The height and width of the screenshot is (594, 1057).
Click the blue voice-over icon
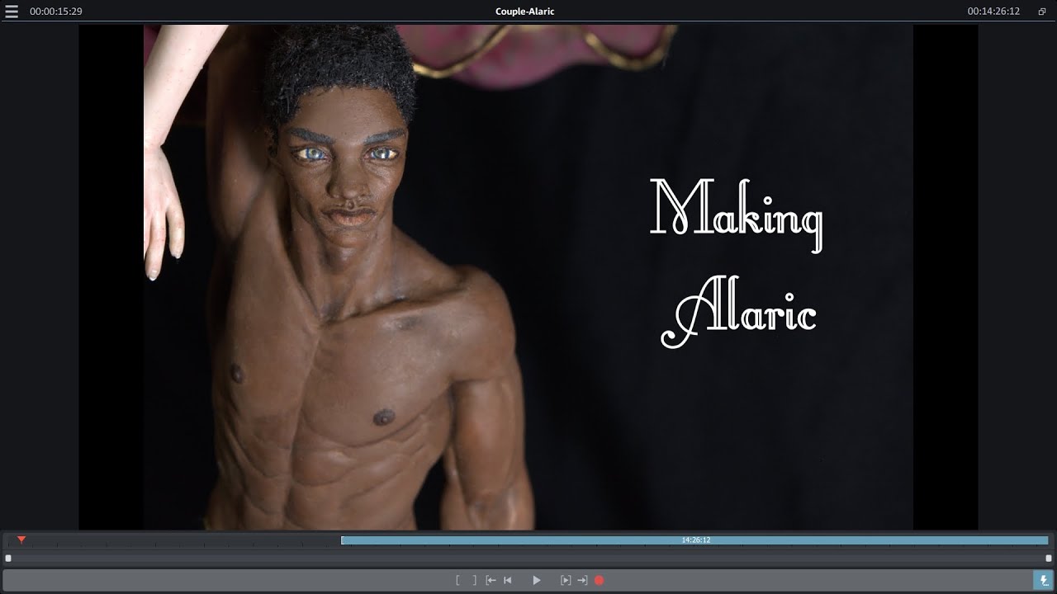1044,581
